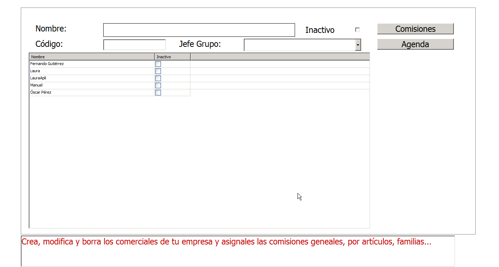Toggle Inactivo checkbox in the Laura row
The image size is (499, 267).
click(158, 71)
